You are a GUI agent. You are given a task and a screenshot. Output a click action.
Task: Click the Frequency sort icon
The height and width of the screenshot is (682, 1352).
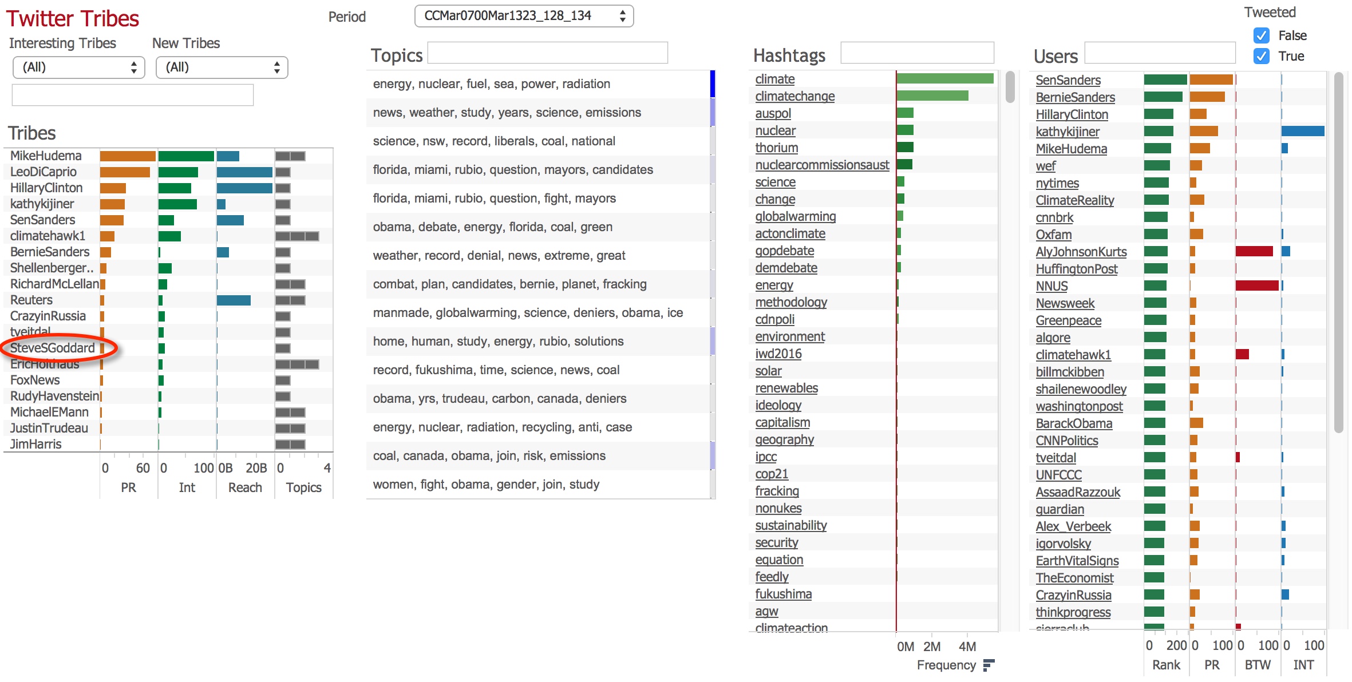(x=989, y=665)
